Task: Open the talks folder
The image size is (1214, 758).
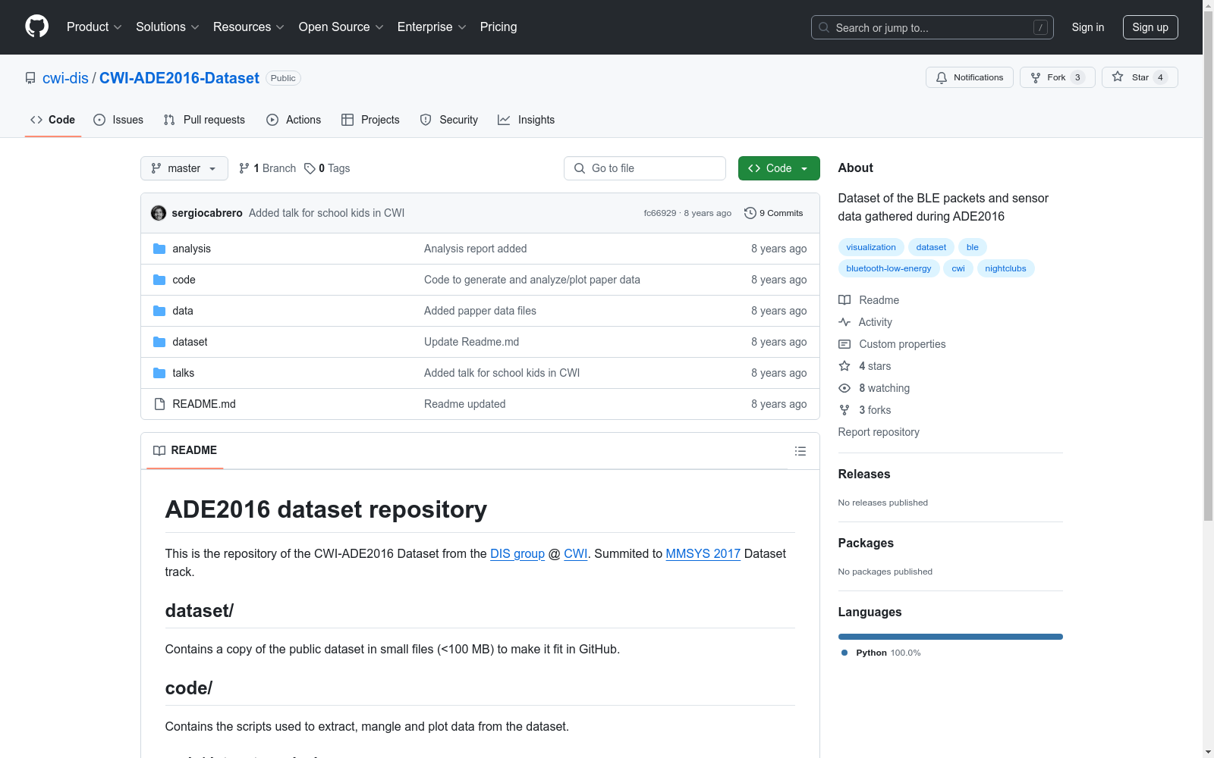Action: click(x=183, y=373)
